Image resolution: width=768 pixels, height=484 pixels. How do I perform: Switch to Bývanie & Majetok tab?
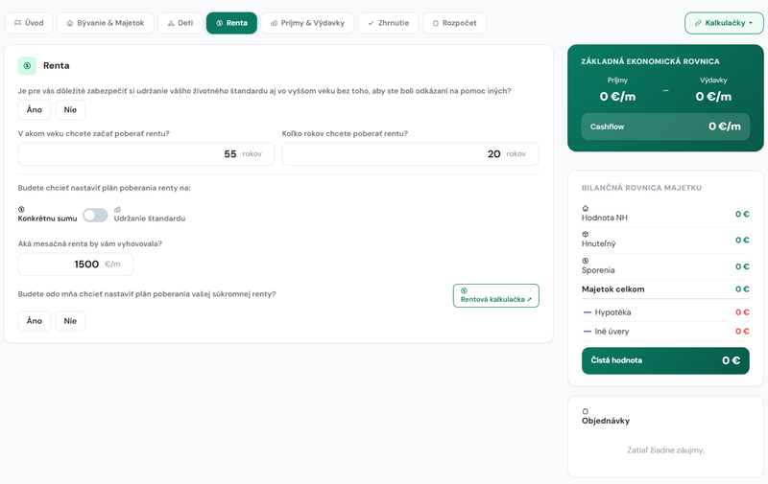(106, 23)
